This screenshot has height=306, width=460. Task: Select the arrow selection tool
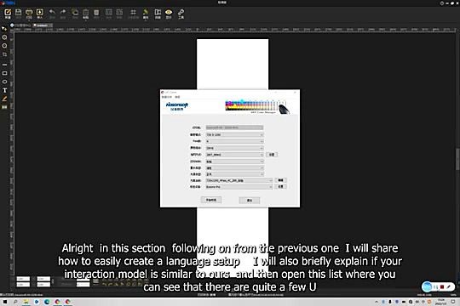coord(4,29)
